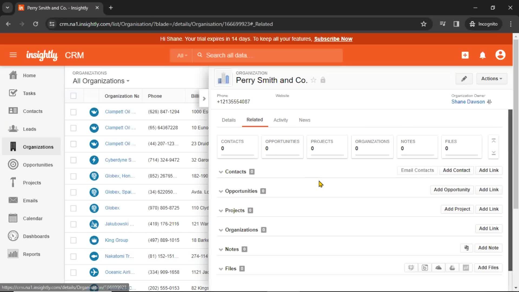Select the Related tab
The image size is (519, 292).
pos(255,120)
